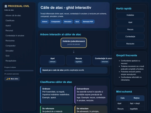This screenshot has width=151, height=113.
Task: Click Hotărâre in Hartă rapidă
Action: click(130, 15)
